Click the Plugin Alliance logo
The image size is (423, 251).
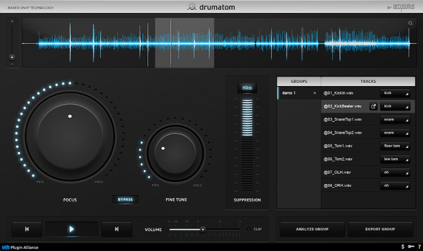20,247
